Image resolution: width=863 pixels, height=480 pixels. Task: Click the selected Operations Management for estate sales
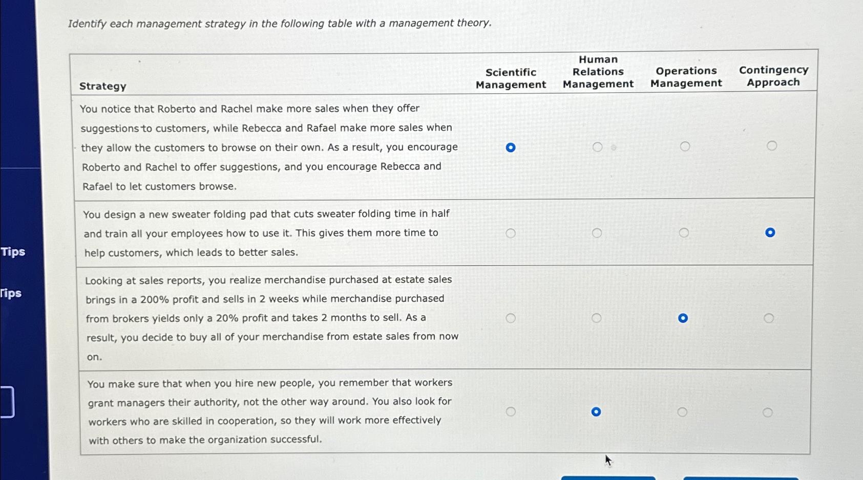point(683,318)
